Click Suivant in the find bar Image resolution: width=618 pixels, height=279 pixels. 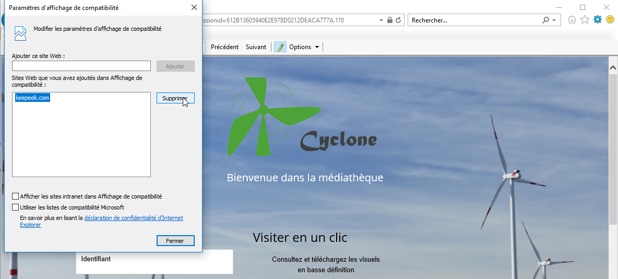[256, 47]
